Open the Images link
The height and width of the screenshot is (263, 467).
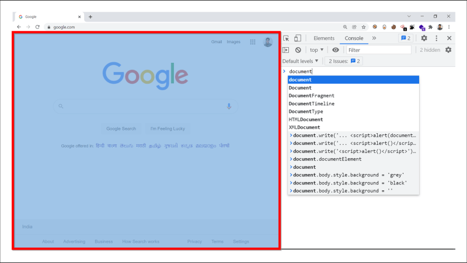point(233,42)
